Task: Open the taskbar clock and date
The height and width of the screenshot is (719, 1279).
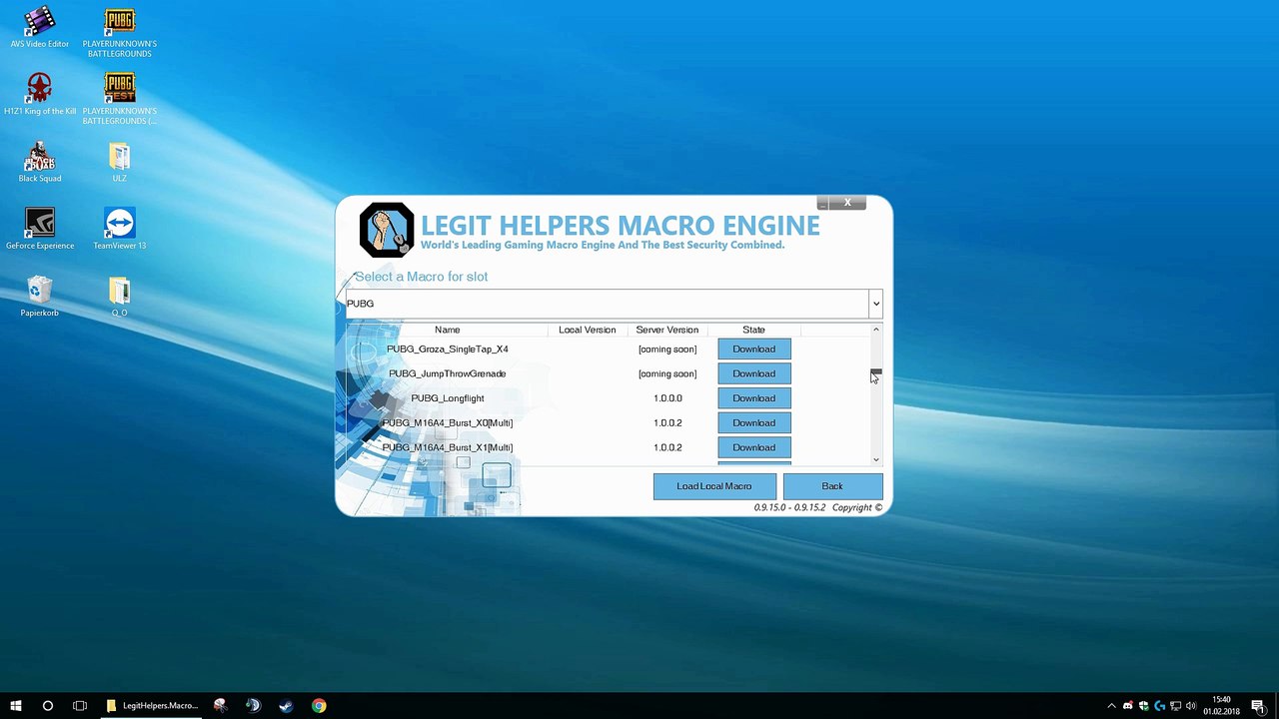Action: tap(1221, 706)
